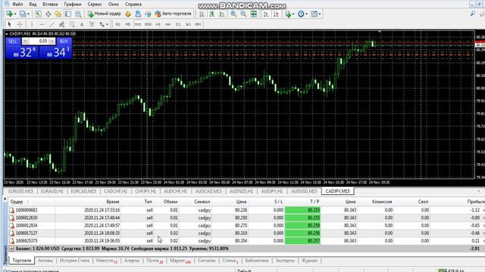Click the blue icon after MetaEditor
Image resolution: width=485 pixels, height=272 pixels.
[x=138, y=14]
